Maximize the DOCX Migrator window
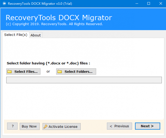This screenshot has width=166, height=138. (x=149, y=4)
